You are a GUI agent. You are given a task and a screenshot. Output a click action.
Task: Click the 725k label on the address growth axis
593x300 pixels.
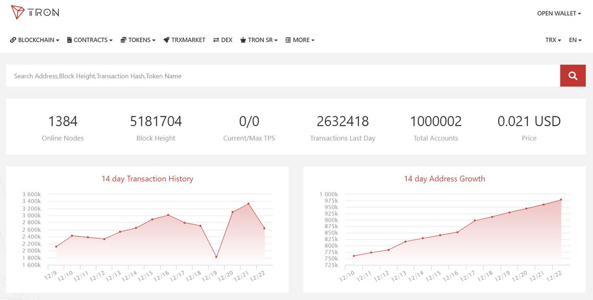click(x=331, y=265)
